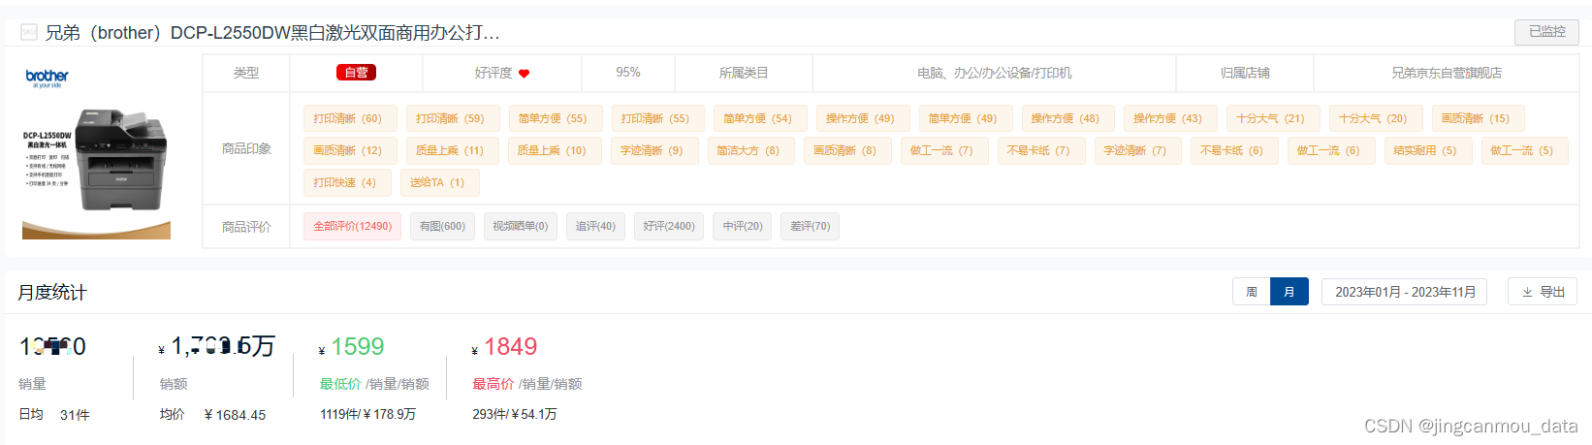Click the 操作方便 (49) tag

pyautogui.click(x=863, y=118)
